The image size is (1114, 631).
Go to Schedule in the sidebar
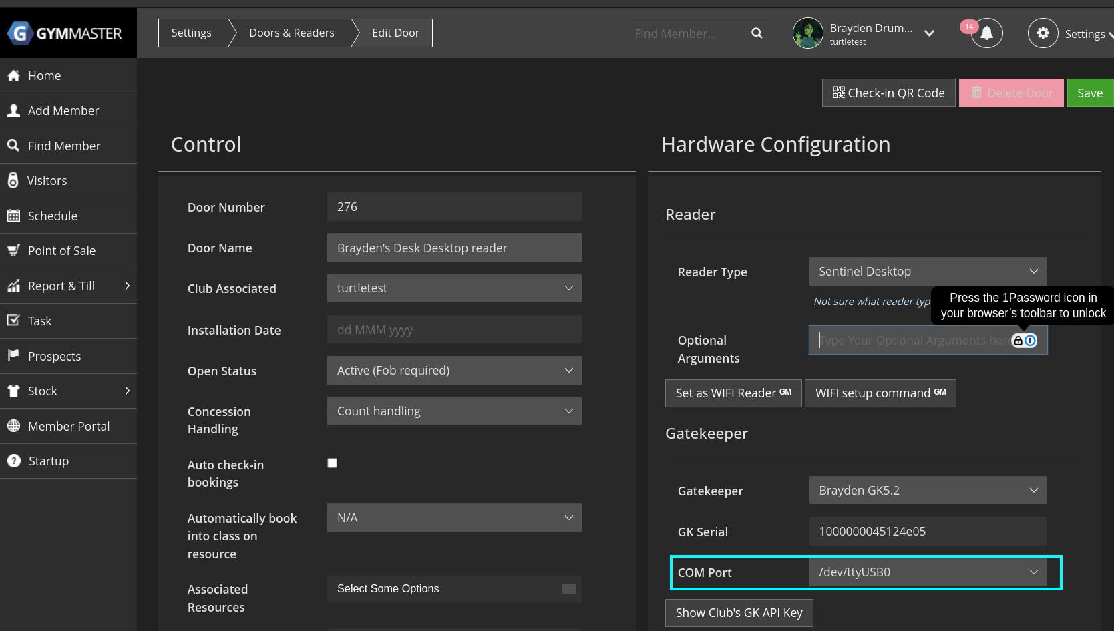pos(52,216)
